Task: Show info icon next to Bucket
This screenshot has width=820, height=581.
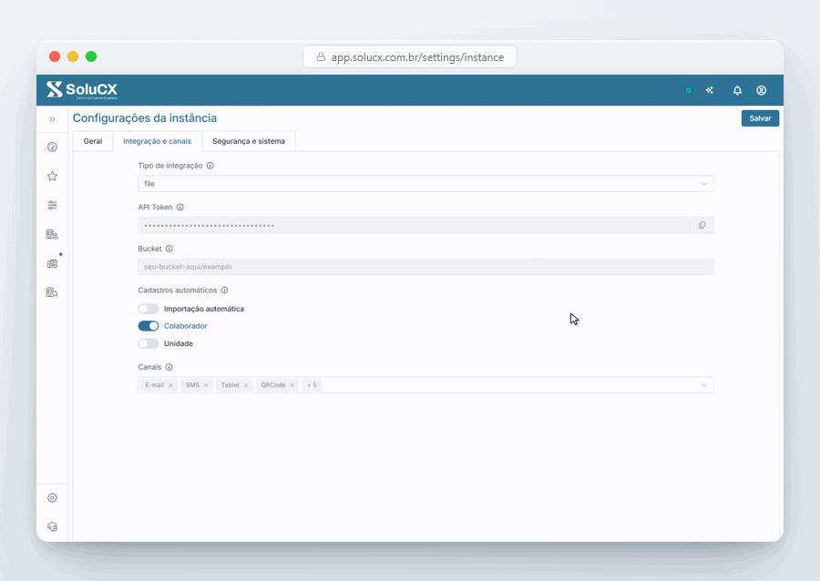Action: click(x=169, y=249)
